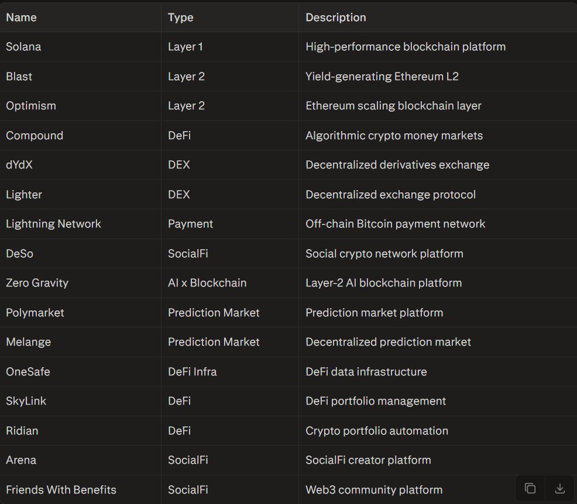Click 'Crypto portfolio automation' description
Viewport: 577px width, 504px height.
(377, 431)
